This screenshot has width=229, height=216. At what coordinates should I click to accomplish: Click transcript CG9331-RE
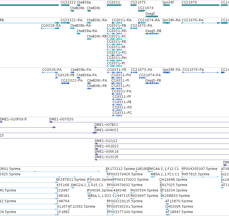pyautogui.click(x=117, y=42)
